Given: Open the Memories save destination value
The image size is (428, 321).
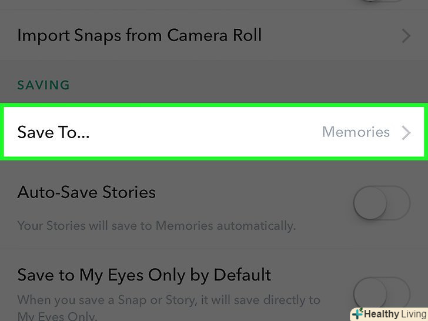Looking at the screenshot, I should [x=356, y=132].
